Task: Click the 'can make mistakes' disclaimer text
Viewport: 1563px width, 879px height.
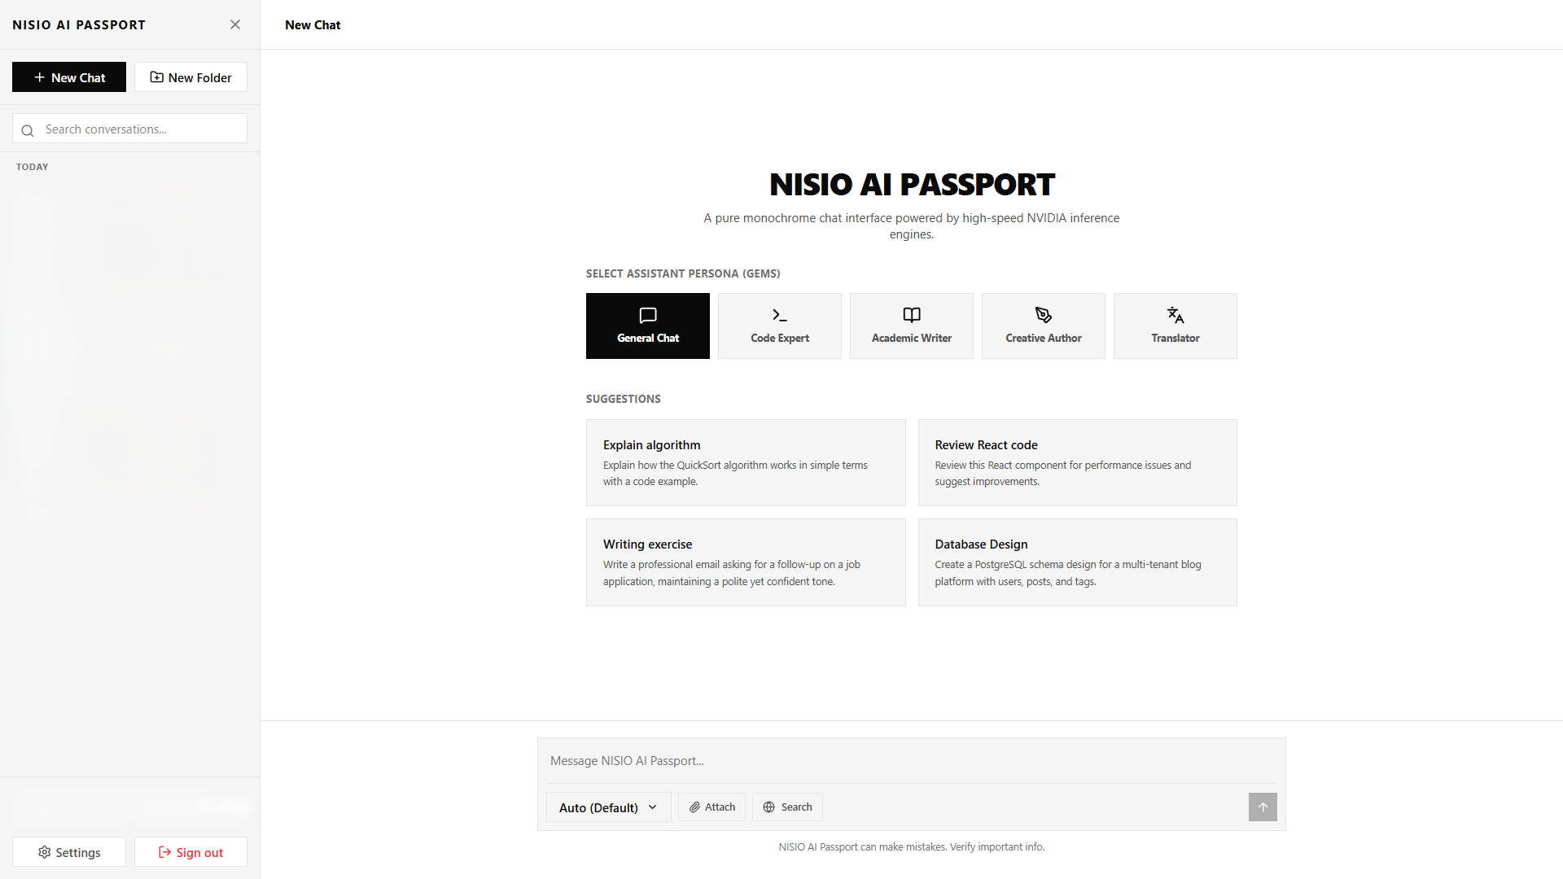Action: click(912, 847)
